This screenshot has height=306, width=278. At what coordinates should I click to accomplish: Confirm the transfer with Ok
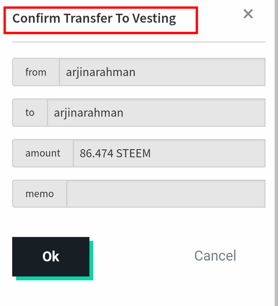[51, 256]
